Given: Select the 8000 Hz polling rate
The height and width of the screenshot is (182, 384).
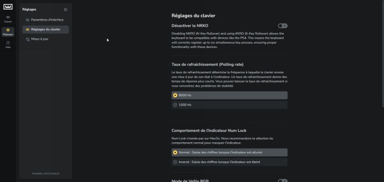Looking at the screenshot, I should 229,95.
